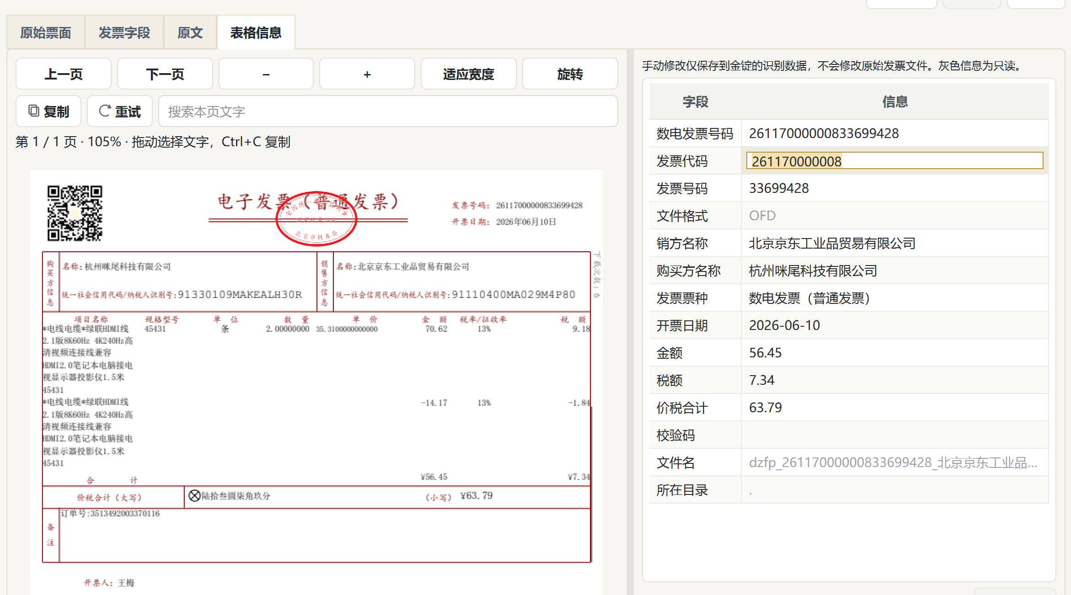Click the 字段 column header
The height and width of the screenshot is (595, 1071).
pos(695,101)
